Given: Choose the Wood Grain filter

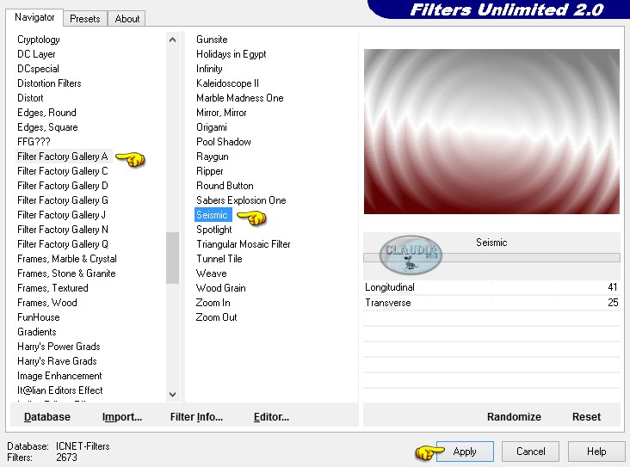Looking at the screenshot, I should (x=220, y=288).
